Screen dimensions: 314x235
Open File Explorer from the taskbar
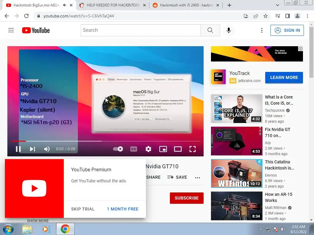coord(27,229)
